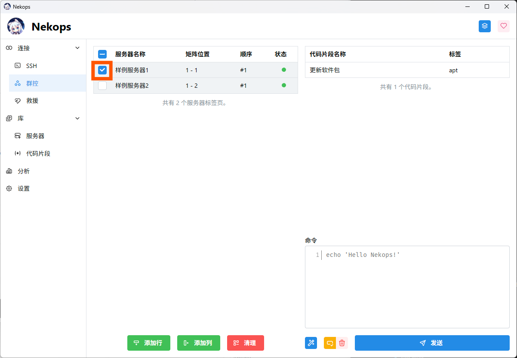Click the yellow save snippet icon

330,343
